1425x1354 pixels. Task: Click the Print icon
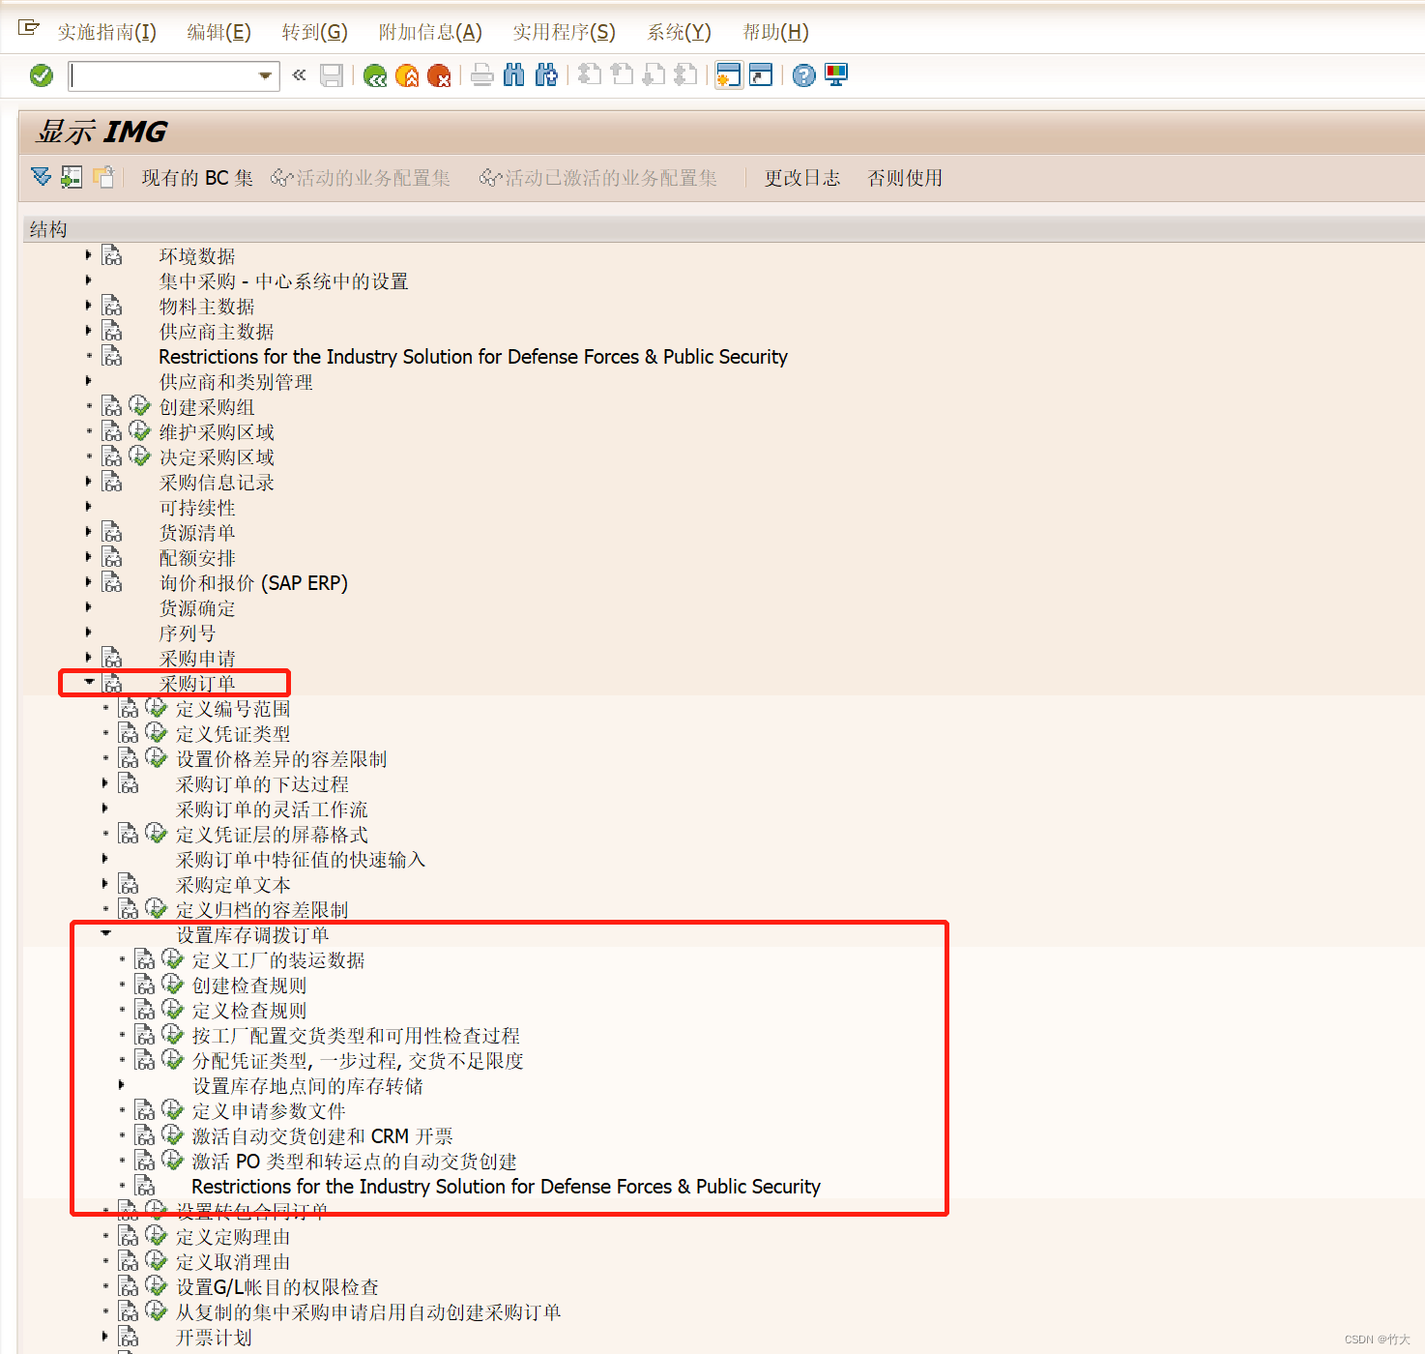pos(482,75)
